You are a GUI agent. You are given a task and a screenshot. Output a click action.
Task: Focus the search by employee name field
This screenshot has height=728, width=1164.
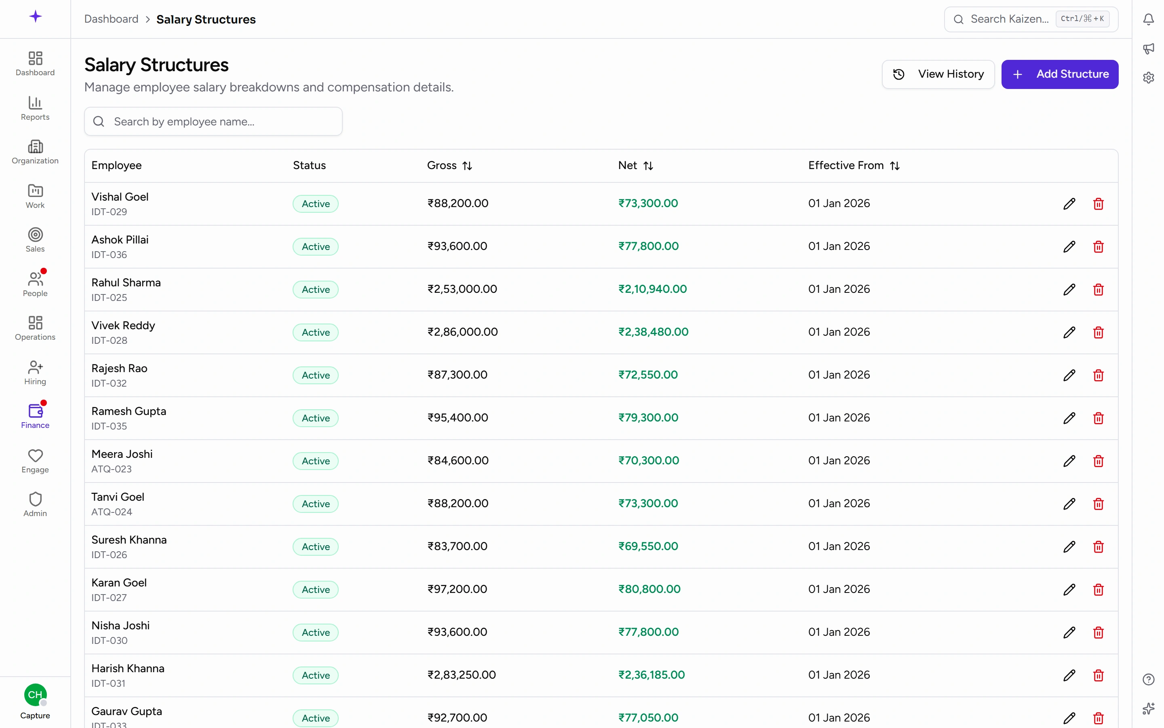pyautogui.click(x=213, y=121)
